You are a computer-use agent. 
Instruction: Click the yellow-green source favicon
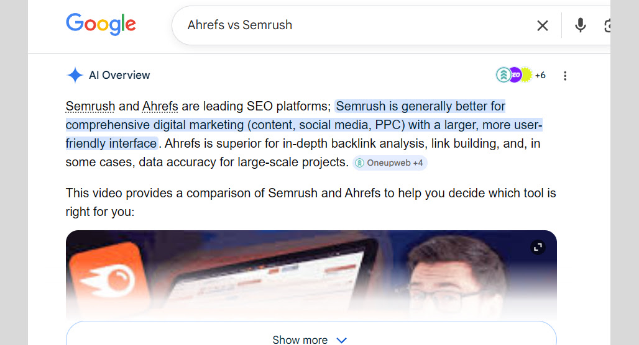point(526,75)
